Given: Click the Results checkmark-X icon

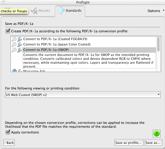Looking at the screenshot, I should pos(34,11).
